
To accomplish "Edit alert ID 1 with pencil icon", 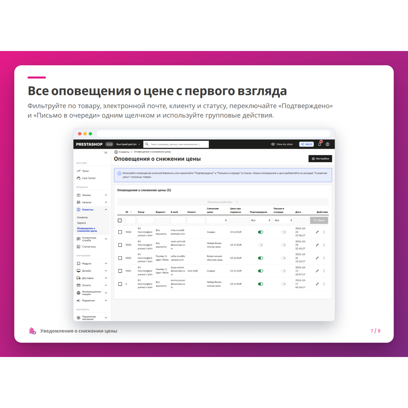I will [x=317, y=284].
